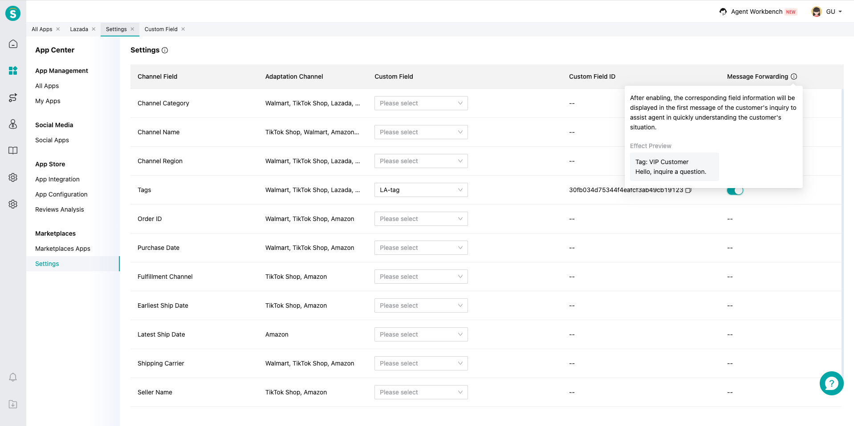Open Order ID custom field dropdown
The height and width of the screenshot is (426, 854).
click(421, 219)
